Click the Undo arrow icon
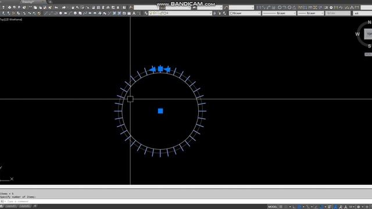Screen dimensions: 372x209 (56, 8)
